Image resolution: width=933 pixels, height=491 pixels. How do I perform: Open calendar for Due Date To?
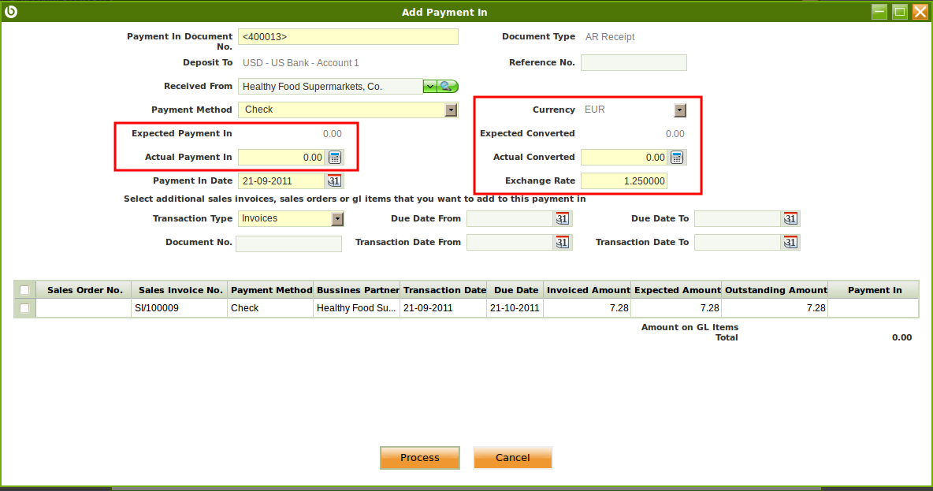click(790, 219)
